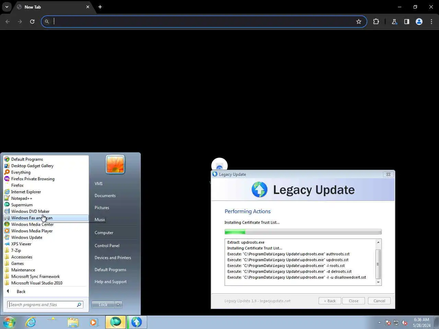The image size is (439, 329).
Task: Click the Start orb on the taskbar
Action: click(x=9, y=322)
